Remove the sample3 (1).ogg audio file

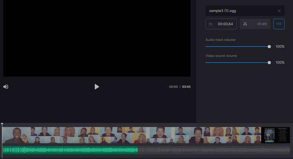click(x=279, y=11)
